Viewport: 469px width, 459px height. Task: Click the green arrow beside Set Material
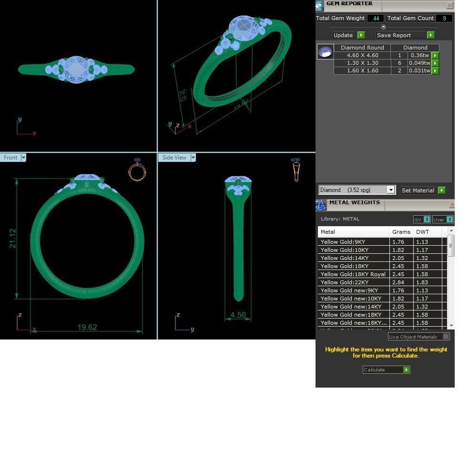pos(442,190)
